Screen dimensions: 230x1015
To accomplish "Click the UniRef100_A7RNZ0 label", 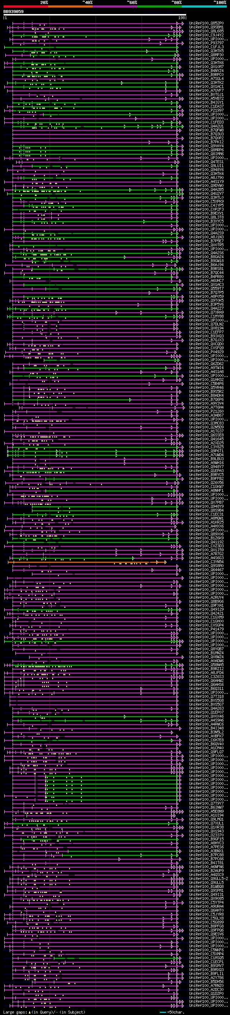I will point(206,986).
